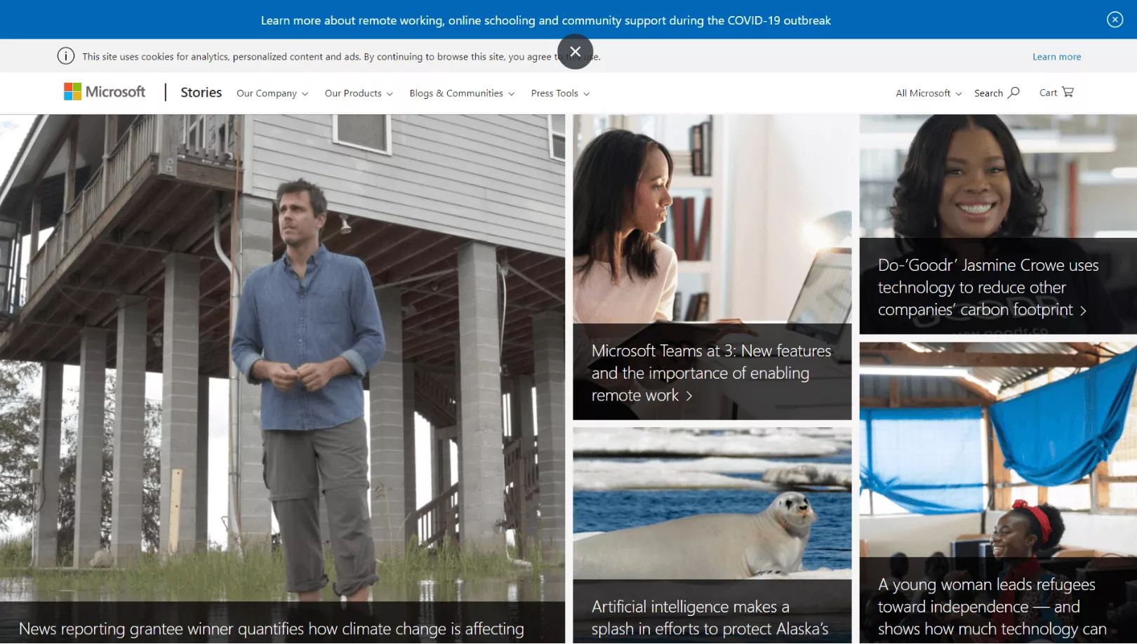Click the Cart text label

click(x=1048, y=93)
